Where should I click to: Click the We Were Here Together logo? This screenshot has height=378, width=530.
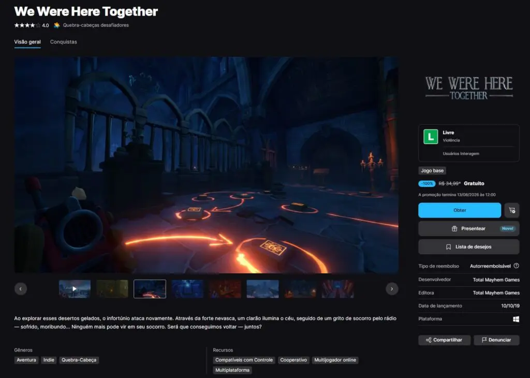click(469, 89)
